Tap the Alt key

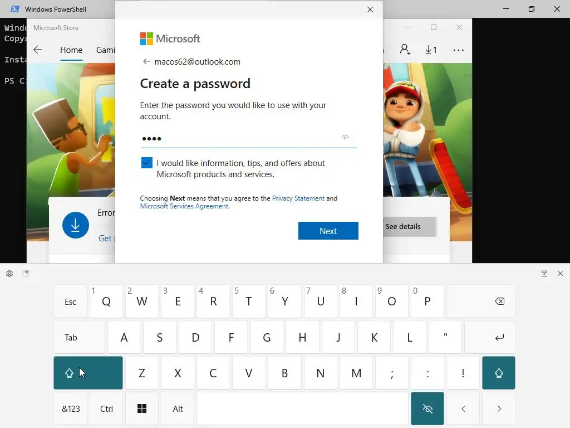click(178, 408)
